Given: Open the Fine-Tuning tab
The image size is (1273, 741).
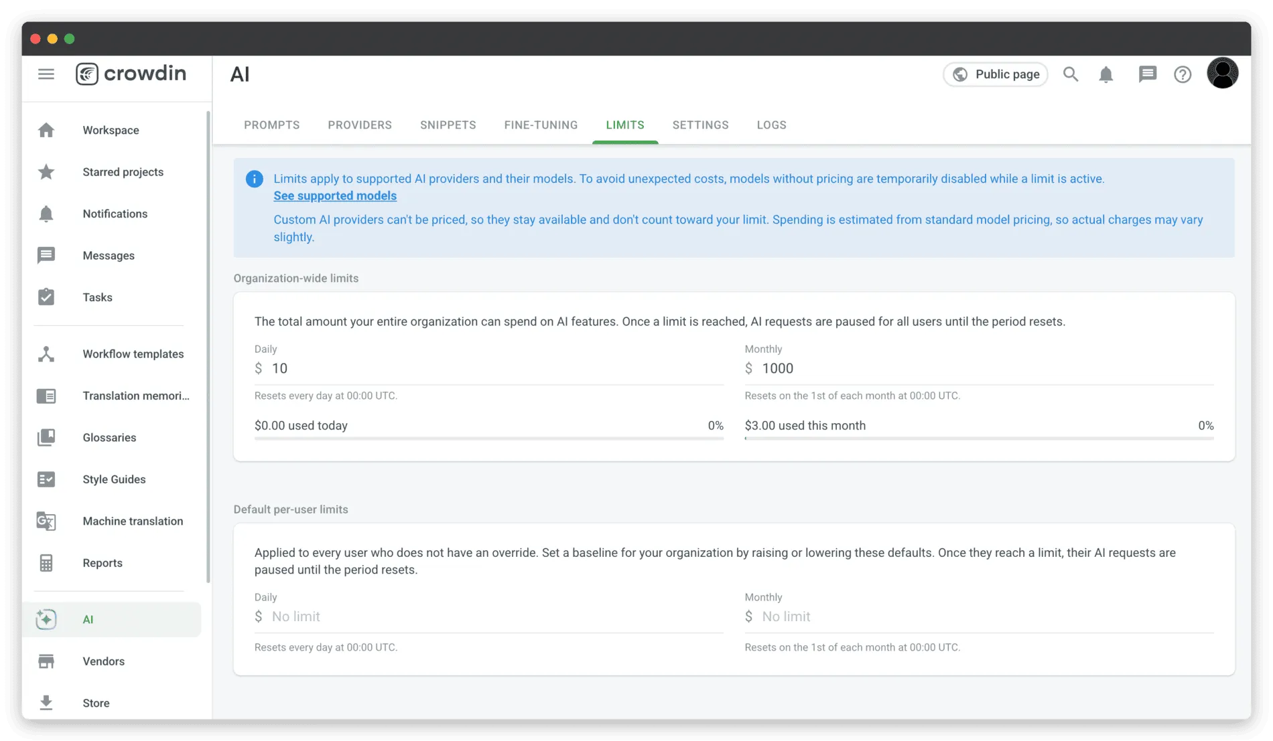Looking at the screenshot, I should click(x=541, y=125).
